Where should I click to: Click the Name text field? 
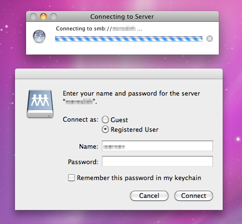(157, 146)
